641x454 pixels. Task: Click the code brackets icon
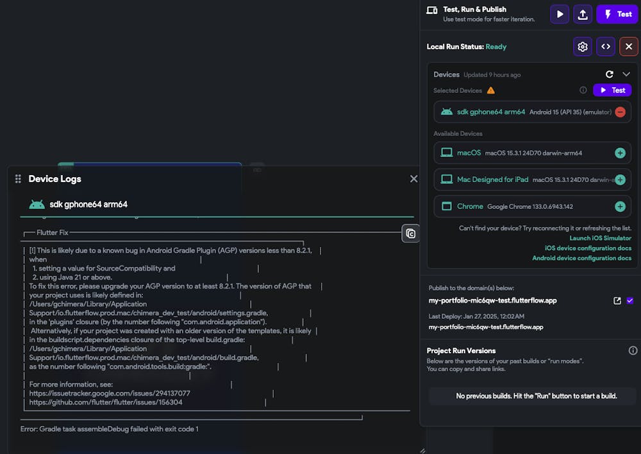[x=606, y=47]
